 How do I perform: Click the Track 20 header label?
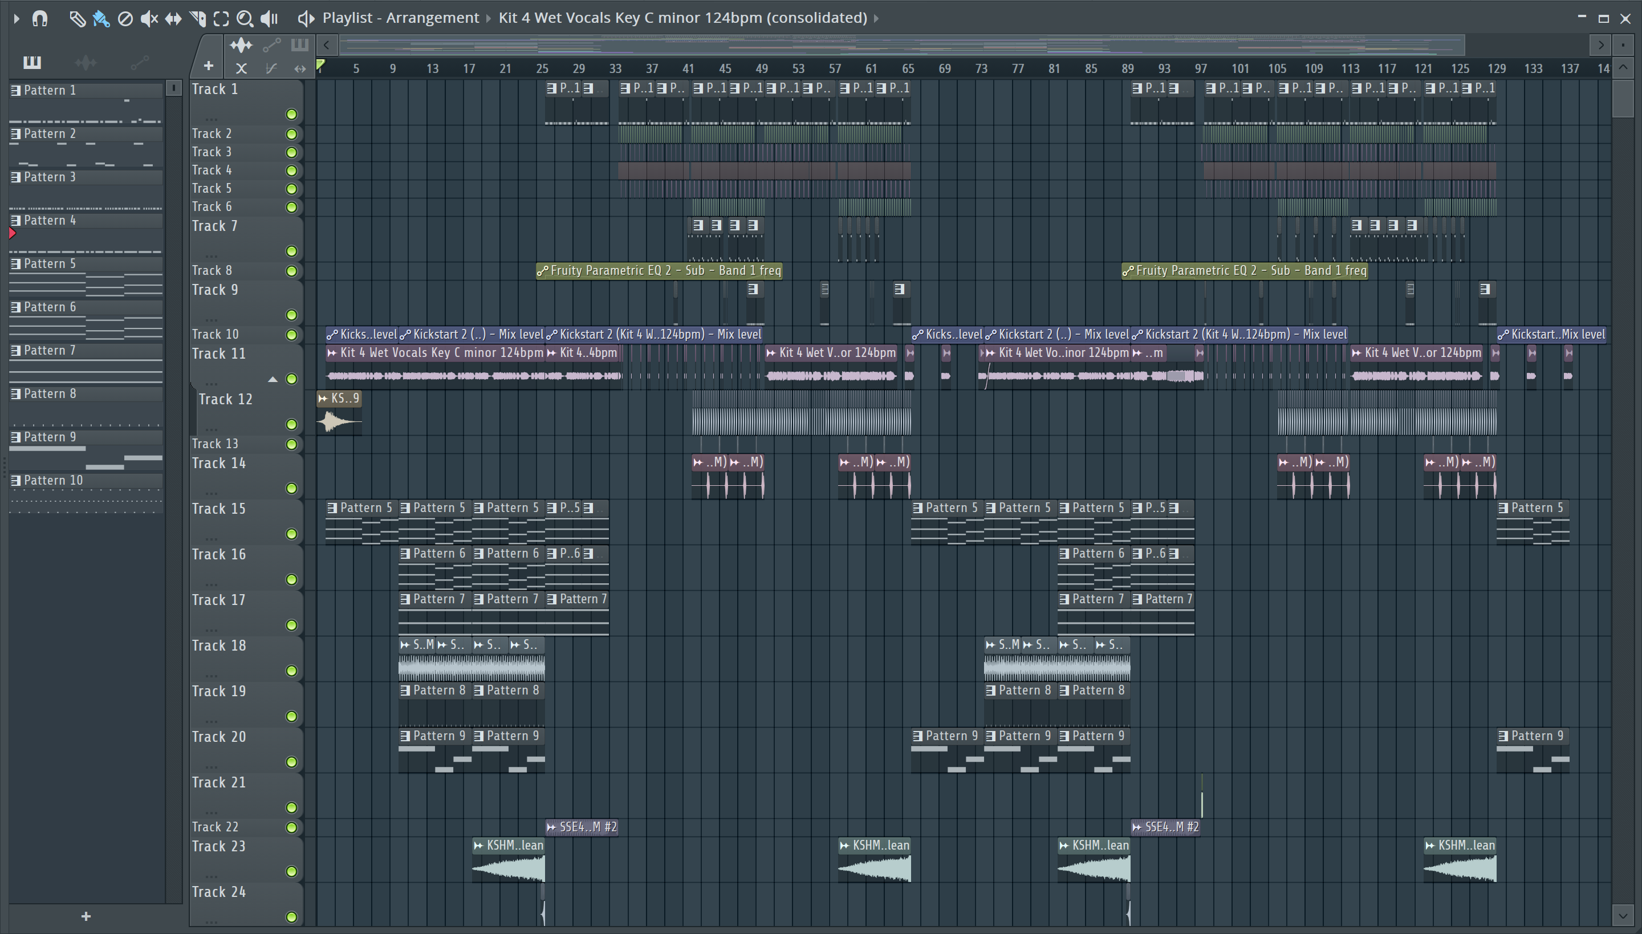point(219,737)
